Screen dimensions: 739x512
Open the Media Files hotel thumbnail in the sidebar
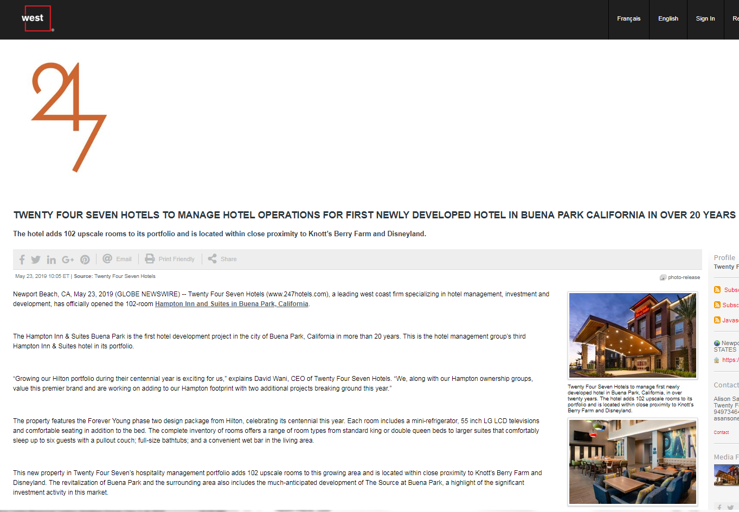(727, 475)
